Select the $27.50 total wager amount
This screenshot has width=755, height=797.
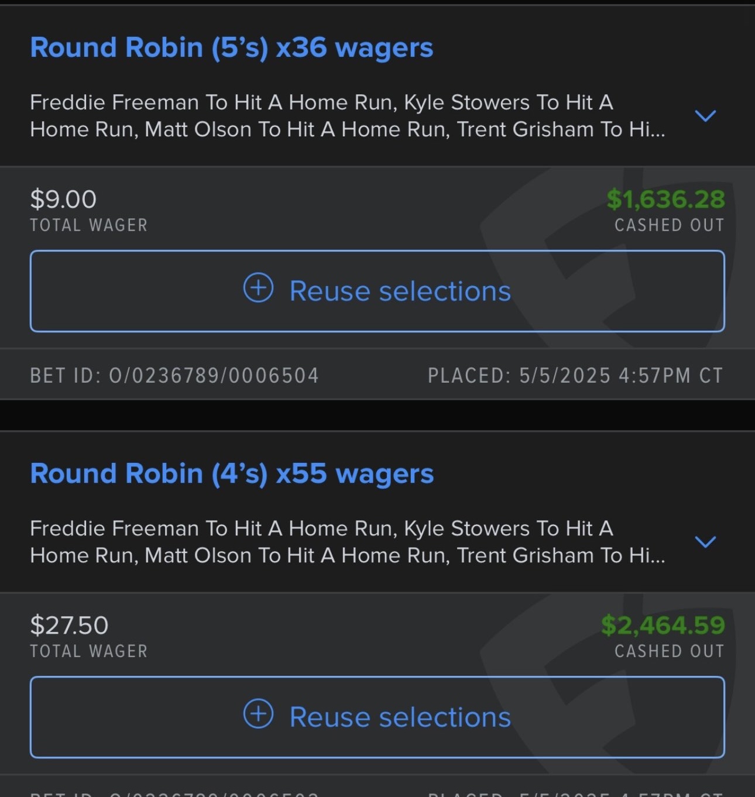point(69,626)
